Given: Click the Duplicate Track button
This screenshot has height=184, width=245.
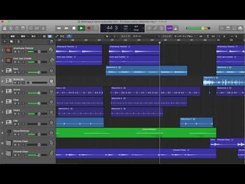Looking at the screenshot, I should click(x=11, y=41).
